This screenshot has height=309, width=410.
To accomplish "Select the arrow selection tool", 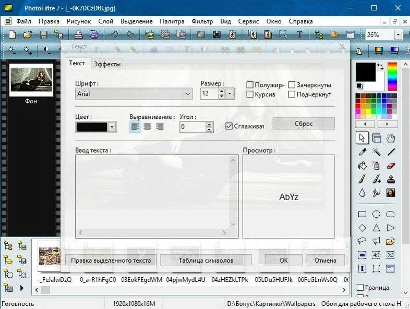I will [x=362, y=138].
